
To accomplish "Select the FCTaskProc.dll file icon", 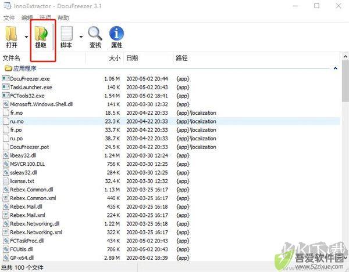I will point(6,241).
